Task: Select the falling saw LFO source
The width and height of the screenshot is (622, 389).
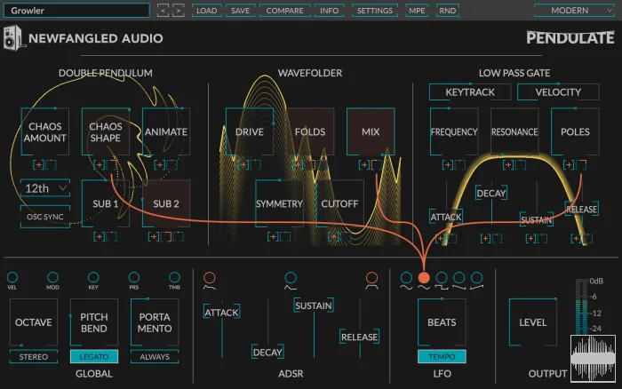Action: pos(459,278)
